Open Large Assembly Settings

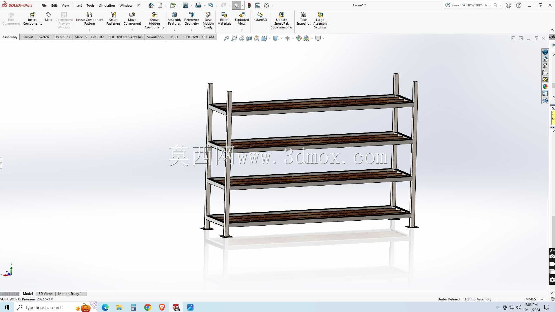coord(320,20)
